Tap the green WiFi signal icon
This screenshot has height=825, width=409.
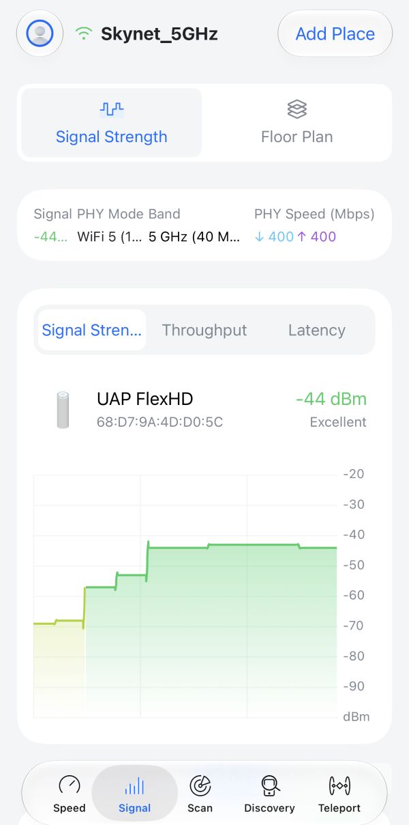pos(84,33)
